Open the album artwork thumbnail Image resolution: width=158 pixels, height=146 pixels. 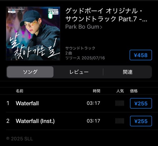[x=33, y=34]
